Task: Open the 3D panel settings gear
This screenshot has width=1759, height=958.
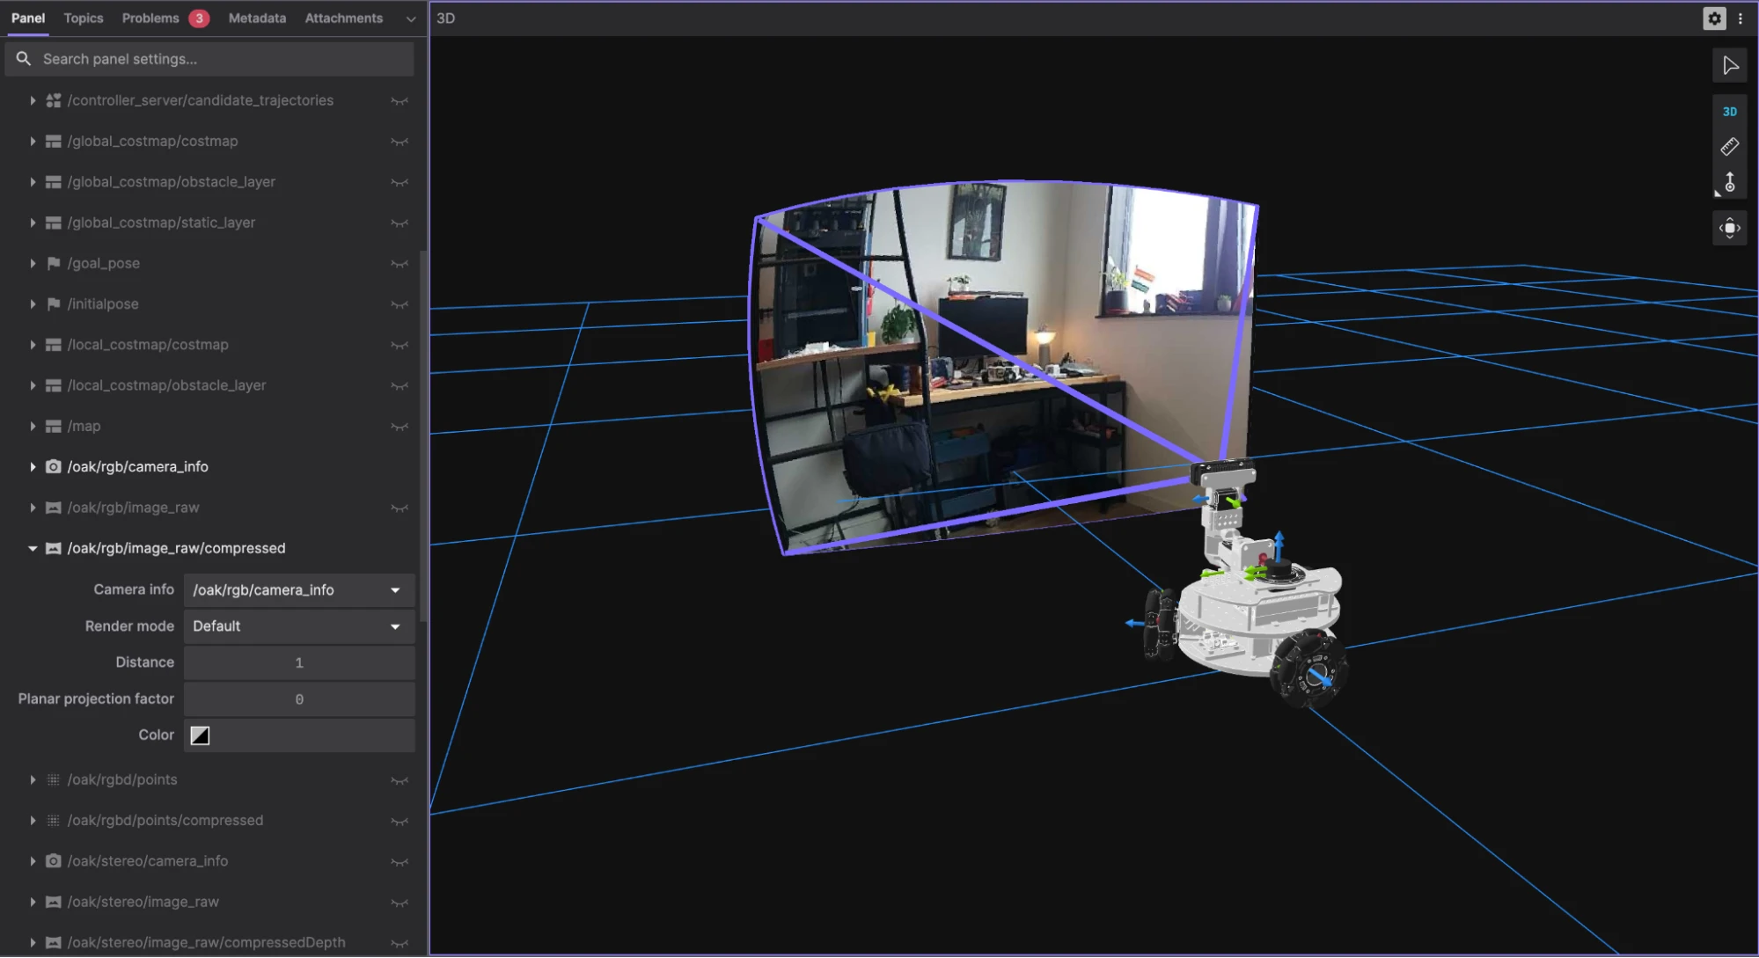Action: (1714, 18)
